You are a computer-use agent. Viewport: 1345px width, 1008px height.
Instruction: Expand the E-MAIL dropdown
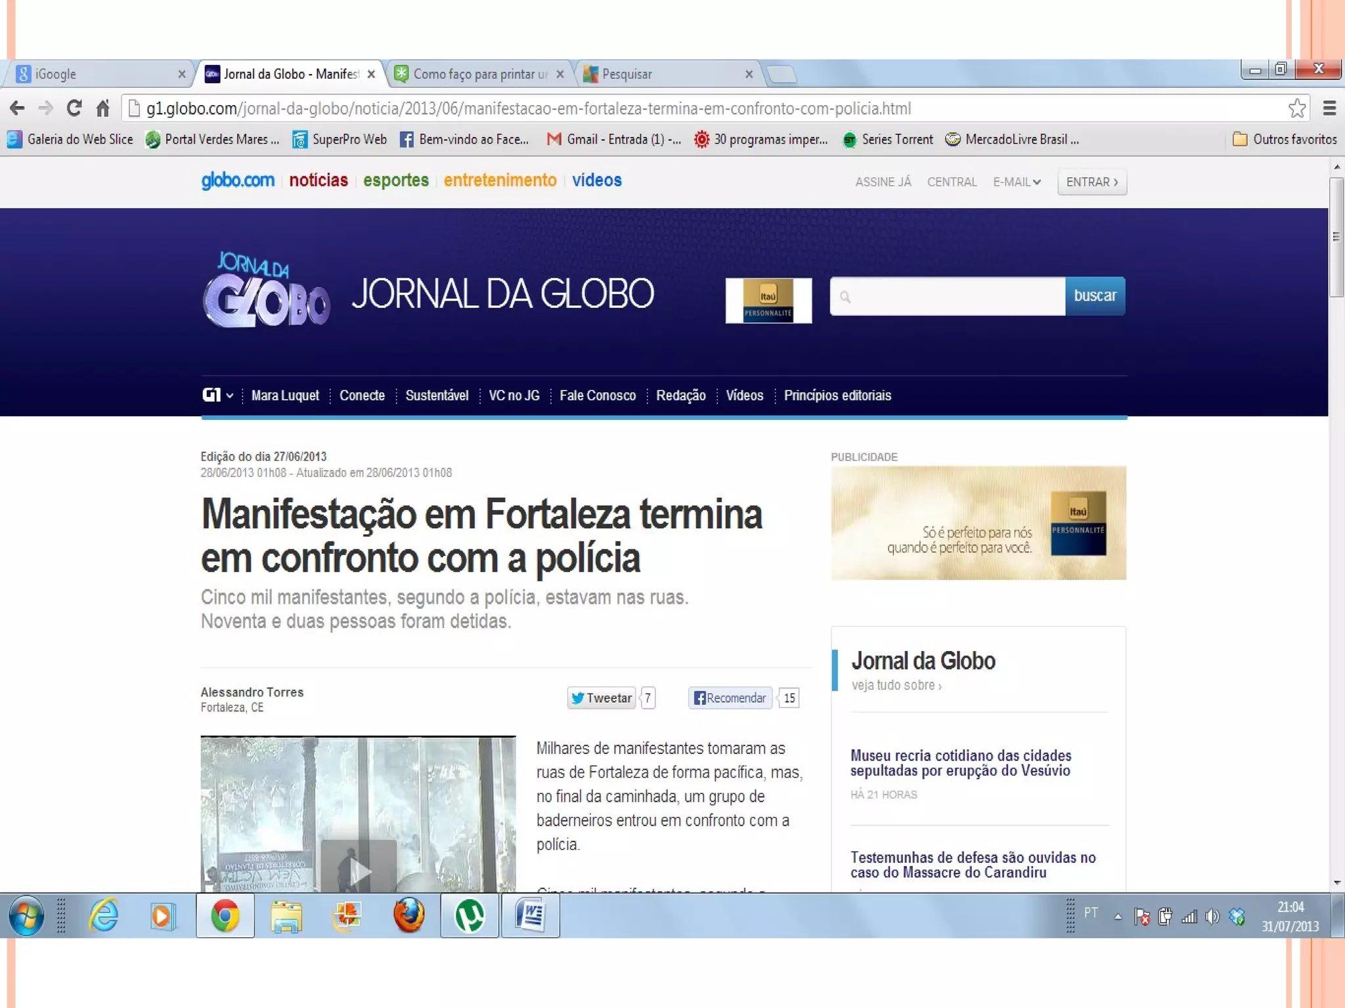coord(1017,182)
